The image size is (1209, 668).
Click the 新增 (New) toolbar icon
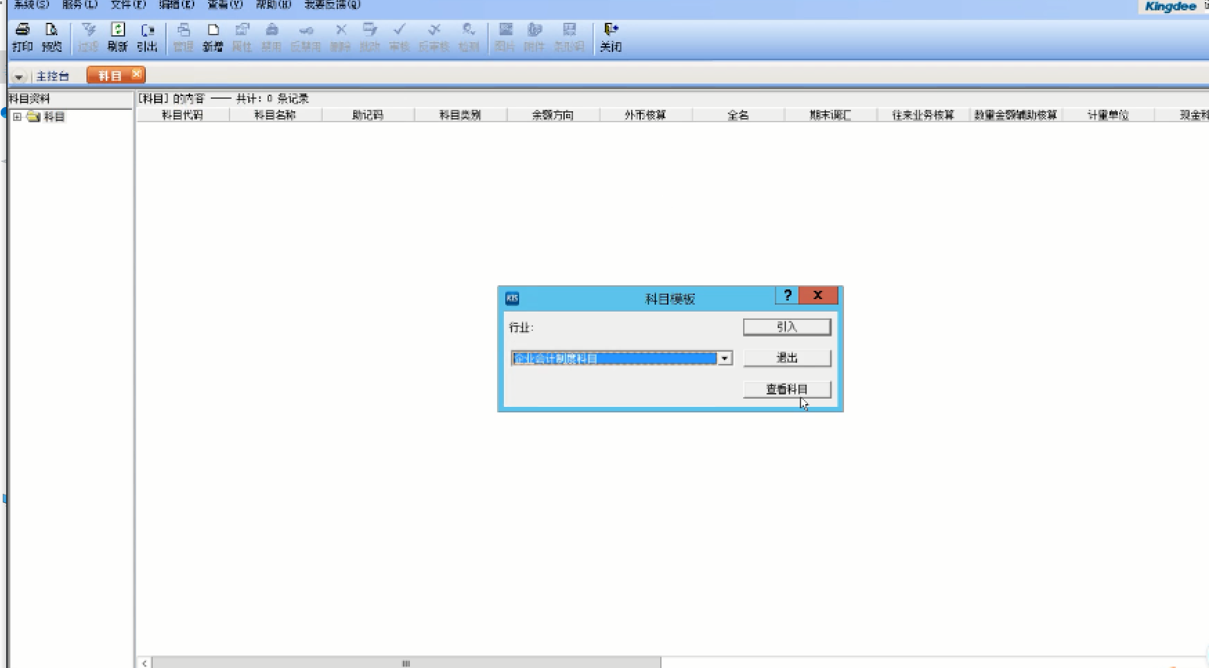[213, 37]
